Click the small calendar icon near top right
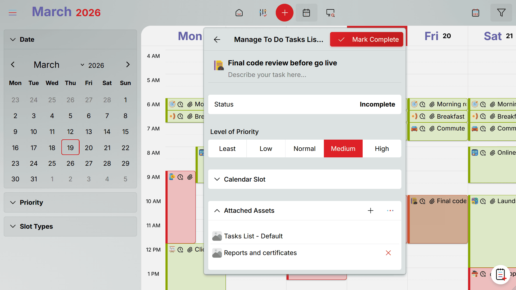This screenshot has width=516, height=290. click(x=476, y=13)
